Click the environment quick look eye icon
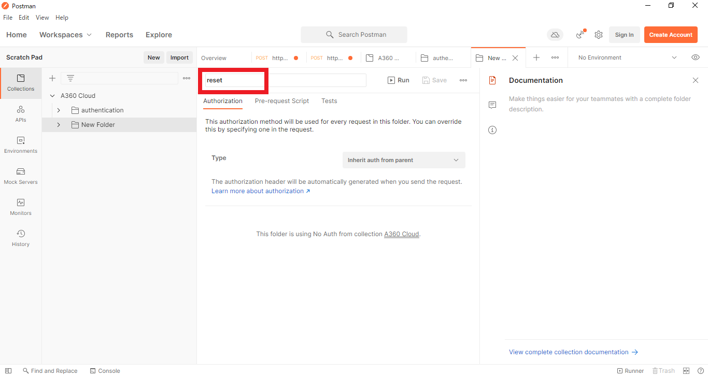The image size is (708, 377). coord(696,57)
